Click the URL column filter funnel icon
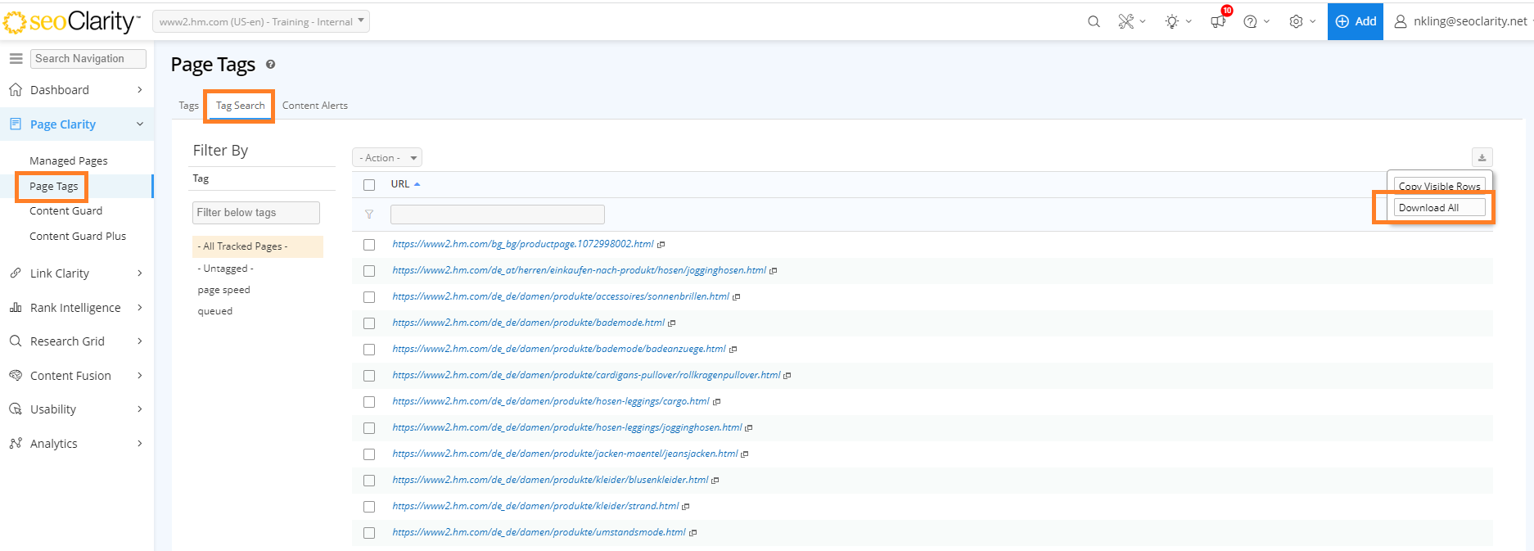Viewport: 1534px width, 551px height. coord(369,215)
